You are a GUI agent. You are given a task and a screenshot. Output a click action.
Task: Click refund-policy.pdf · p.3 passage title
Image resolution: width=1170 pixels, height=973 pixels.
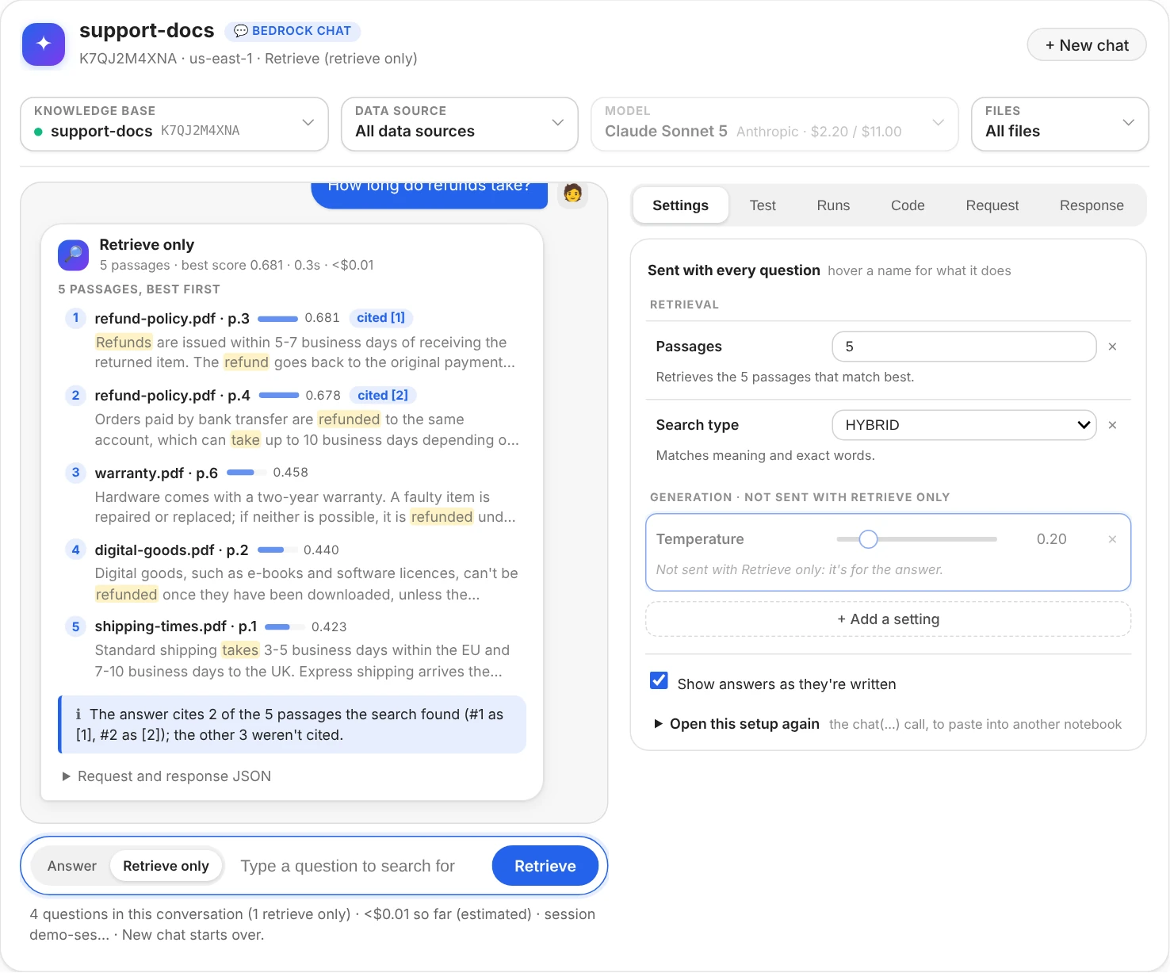coord(172,318)
